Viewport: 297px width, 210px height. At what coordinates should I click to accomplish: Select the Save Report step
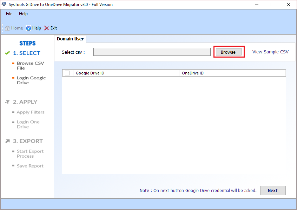[30, 166]
